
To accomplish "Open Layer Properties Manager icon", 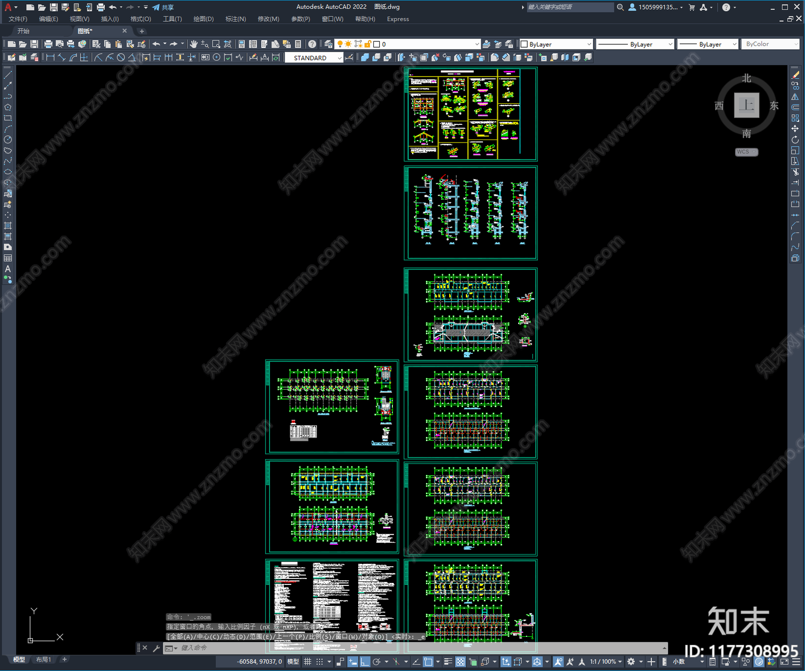I will click(x=328, y=44).
